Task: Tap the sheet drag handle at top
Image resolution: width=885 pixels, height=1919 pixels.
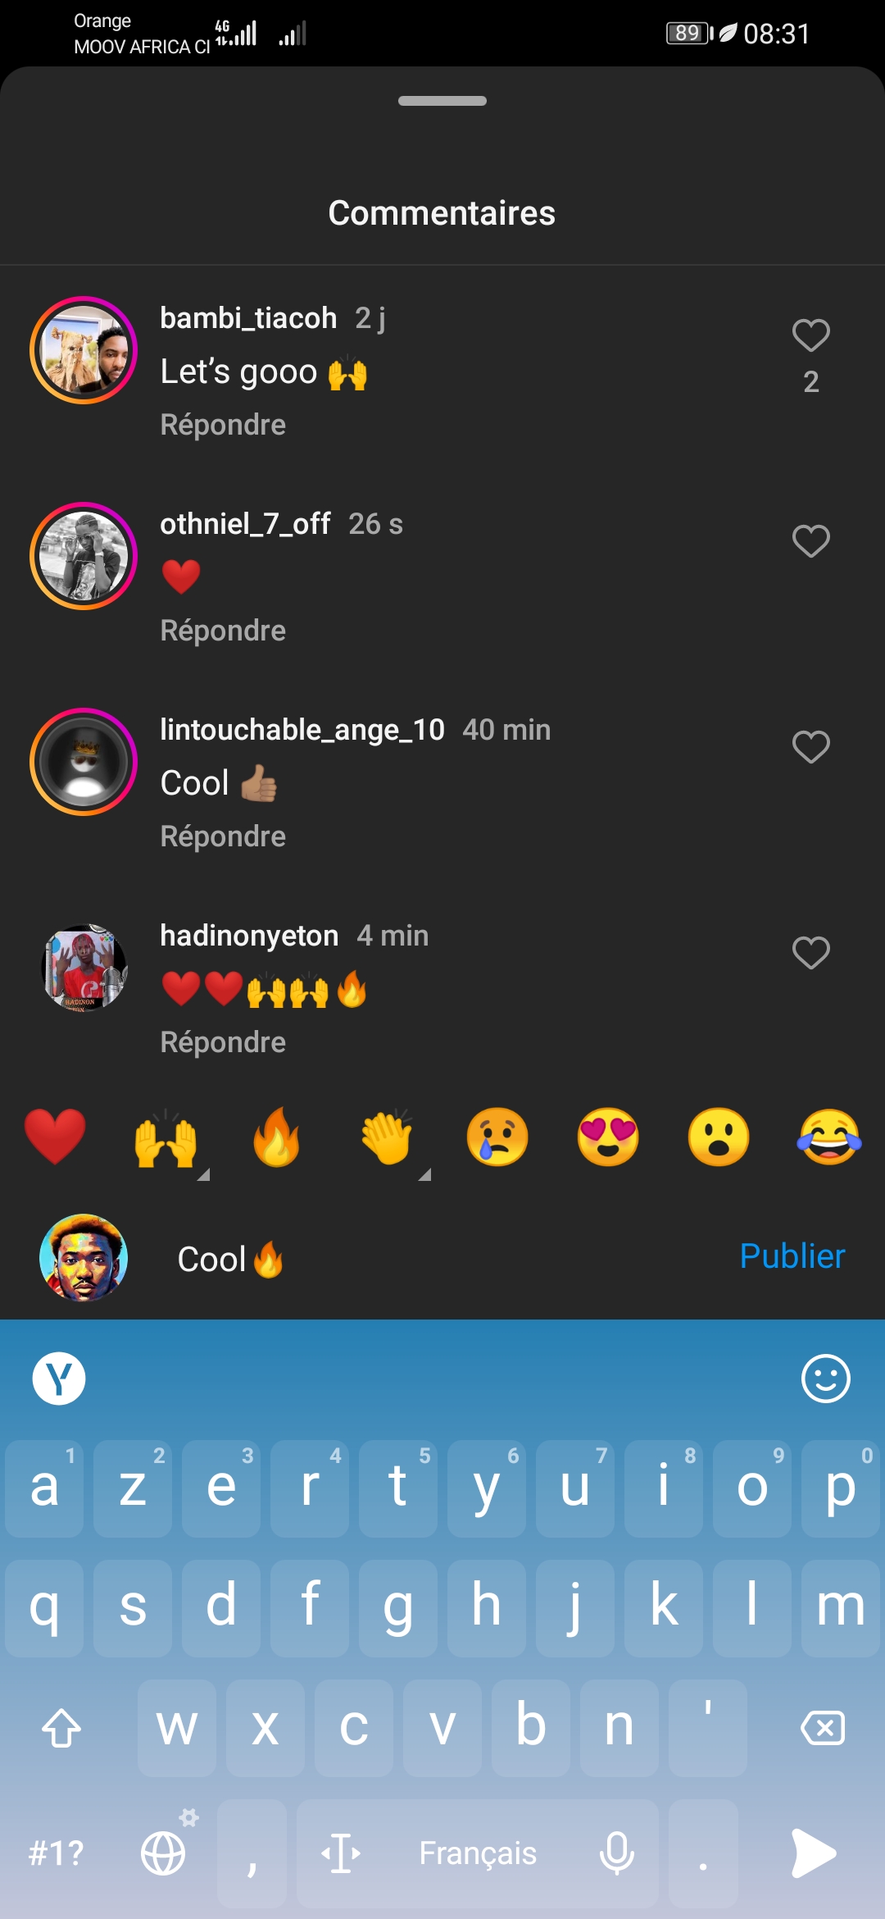Action: tap(442, 101)
